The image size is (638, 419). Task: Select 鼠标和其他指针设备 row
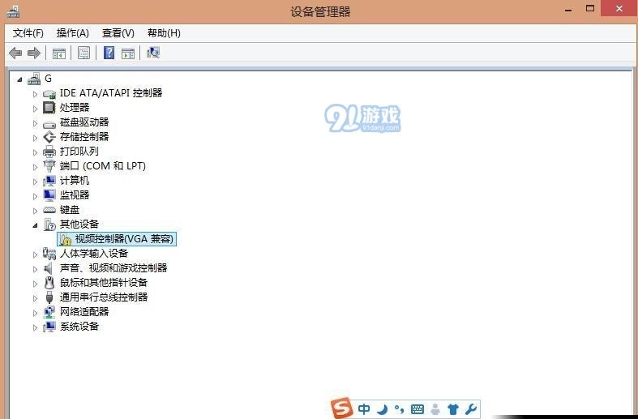point(103,283)
